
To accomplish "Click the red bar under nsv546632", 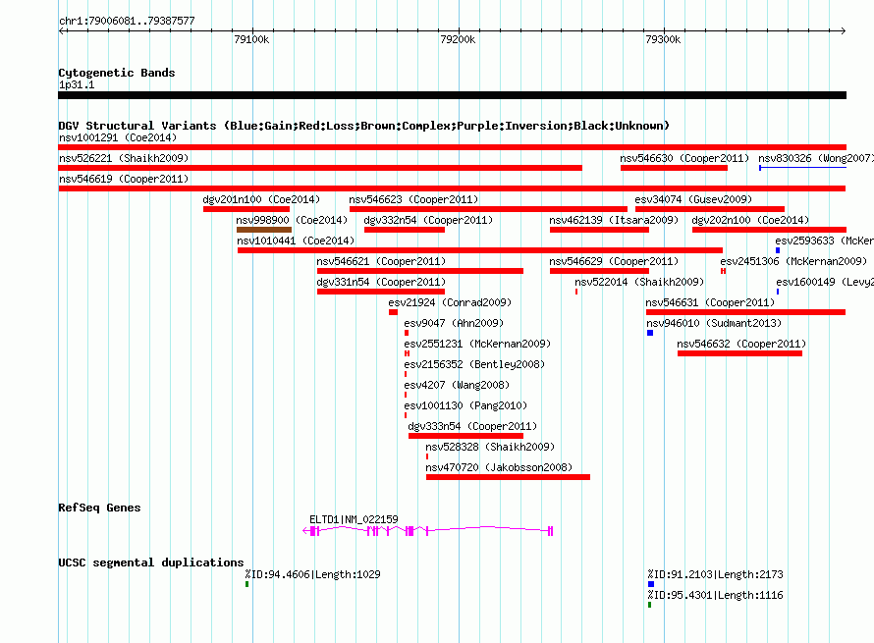I will coord(739,353).
